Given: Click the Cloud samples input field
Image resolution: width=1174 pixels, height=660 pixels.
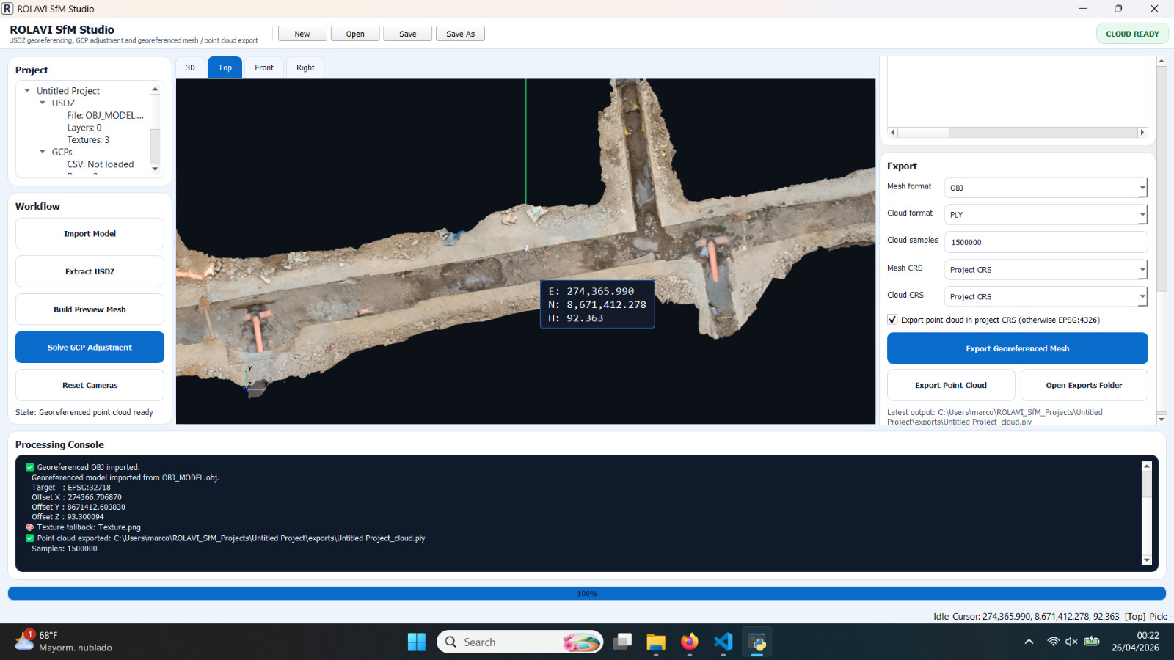Looking at the screenshot, I should [x=1046, y=242].
